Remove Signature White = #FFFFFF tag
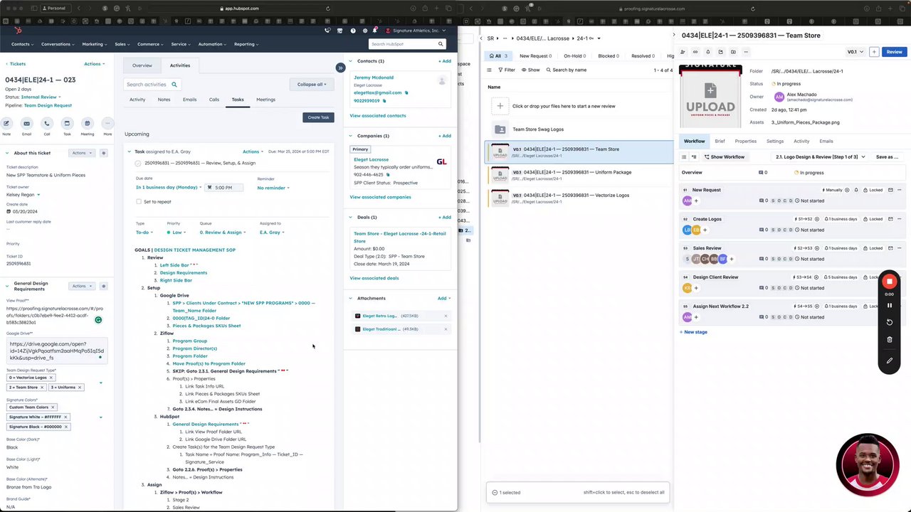This screenshot has height=512, width=911. pyautogui.click(x=65, y=417)
